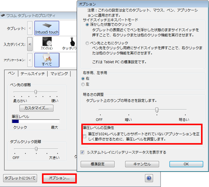Click the left arrow of the アプリケーション row
Viewport: 209px width, 187px height.
[x=30, y=60]
